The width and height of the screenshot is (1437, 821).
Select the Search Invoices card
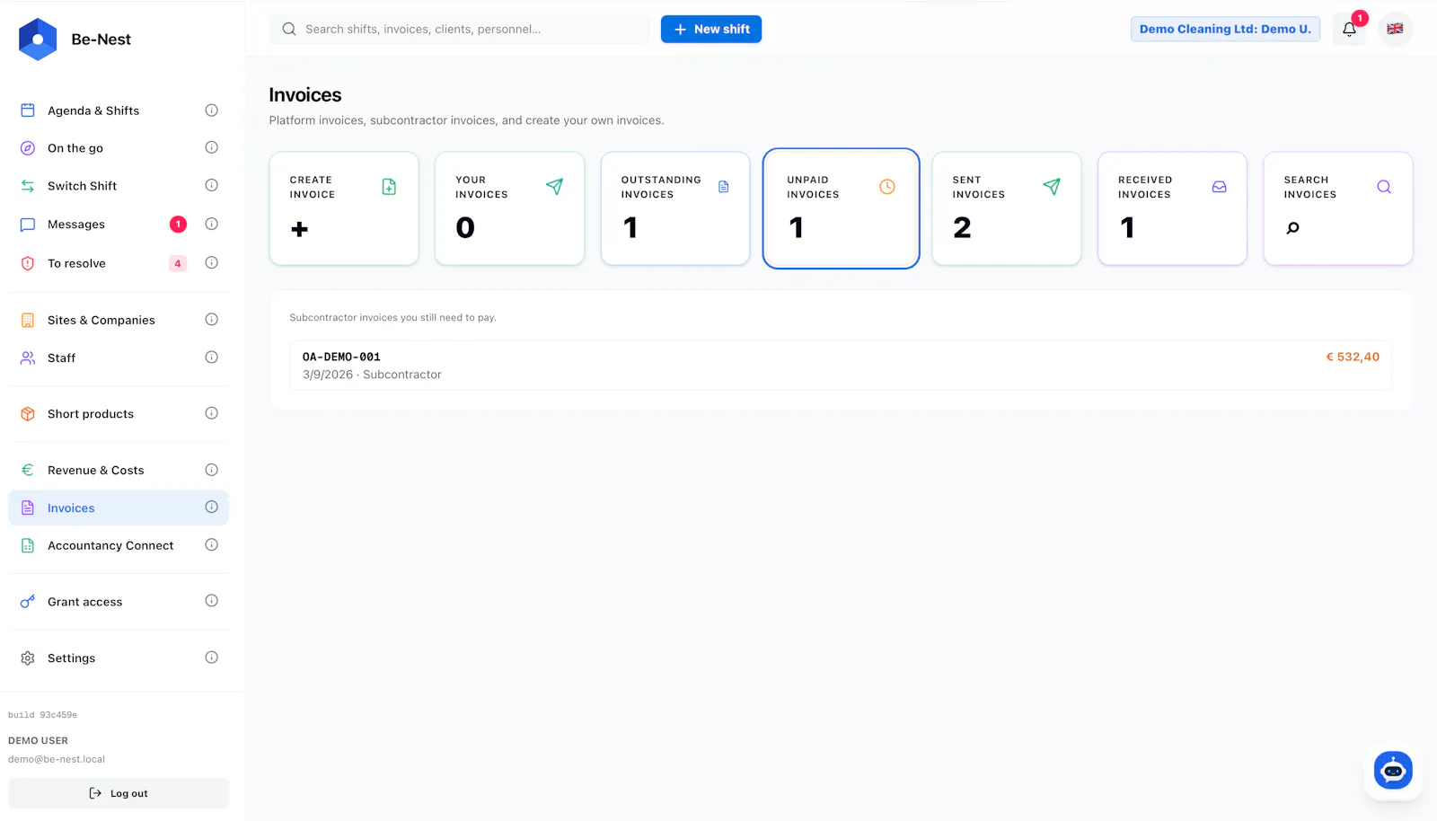tap(1338, 208)
